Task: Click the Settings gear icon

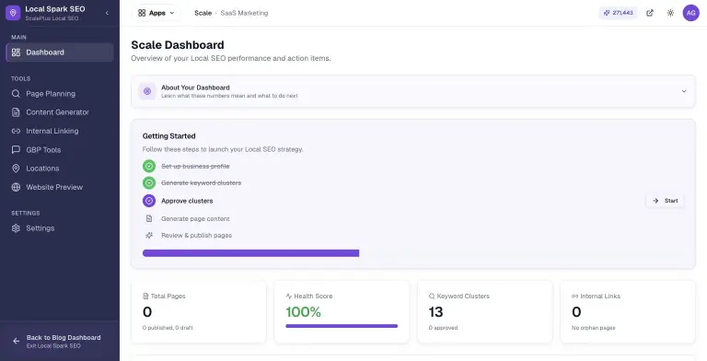Action: tap(16, 228)
